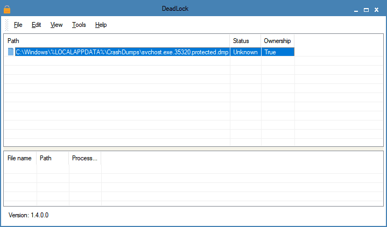This screenshot has height=227, width=387.
Task: Sort by the Ownership column header
Action: 278,41
